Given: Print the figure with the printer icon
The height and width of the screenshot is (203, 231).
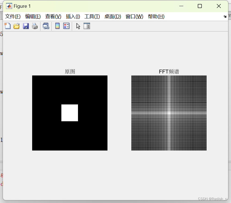Looking at the screenshot, I should pyautogui.click(x=35, y=26).
